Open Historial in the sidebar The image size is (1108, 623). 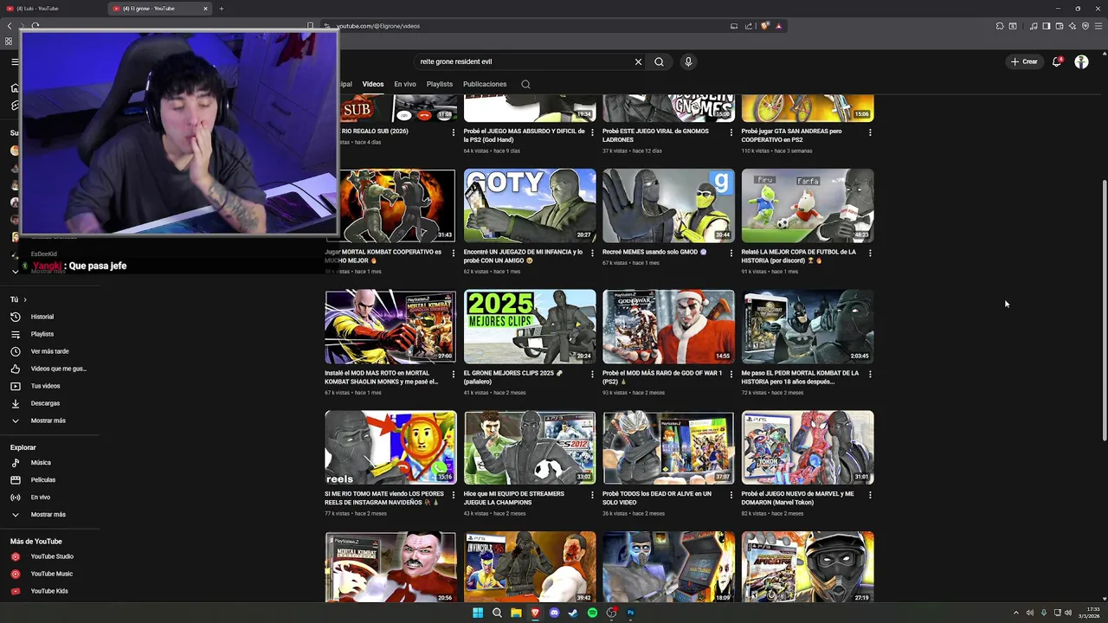(x=42, y=317)
